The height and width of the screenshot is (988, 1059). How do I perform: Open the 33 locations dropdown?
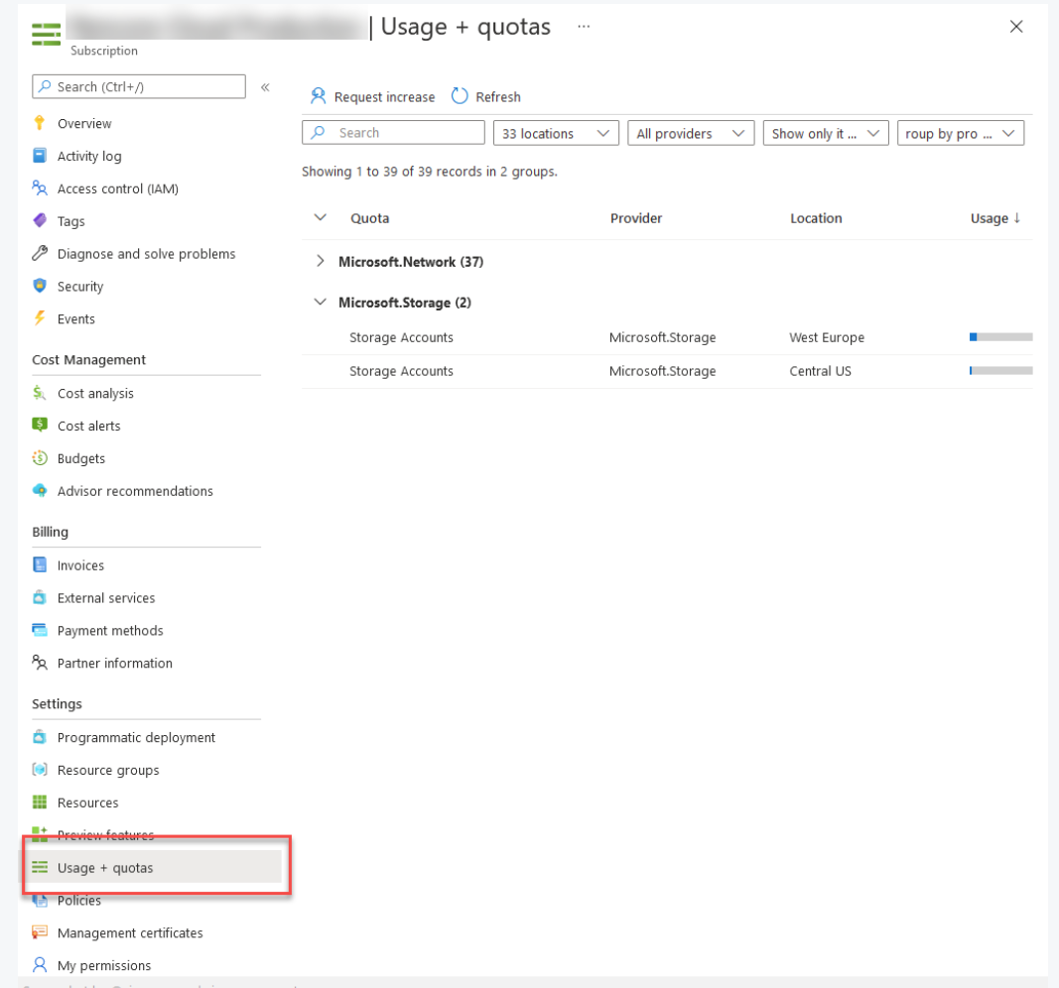click(556, 132)
